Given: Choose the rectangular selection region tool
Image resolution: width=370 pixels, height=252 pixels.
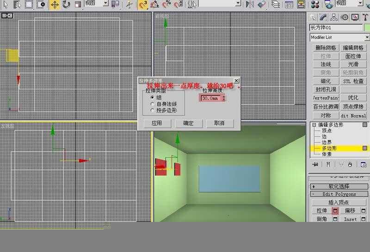Looking at the screenshot, I should coord(29,4).
